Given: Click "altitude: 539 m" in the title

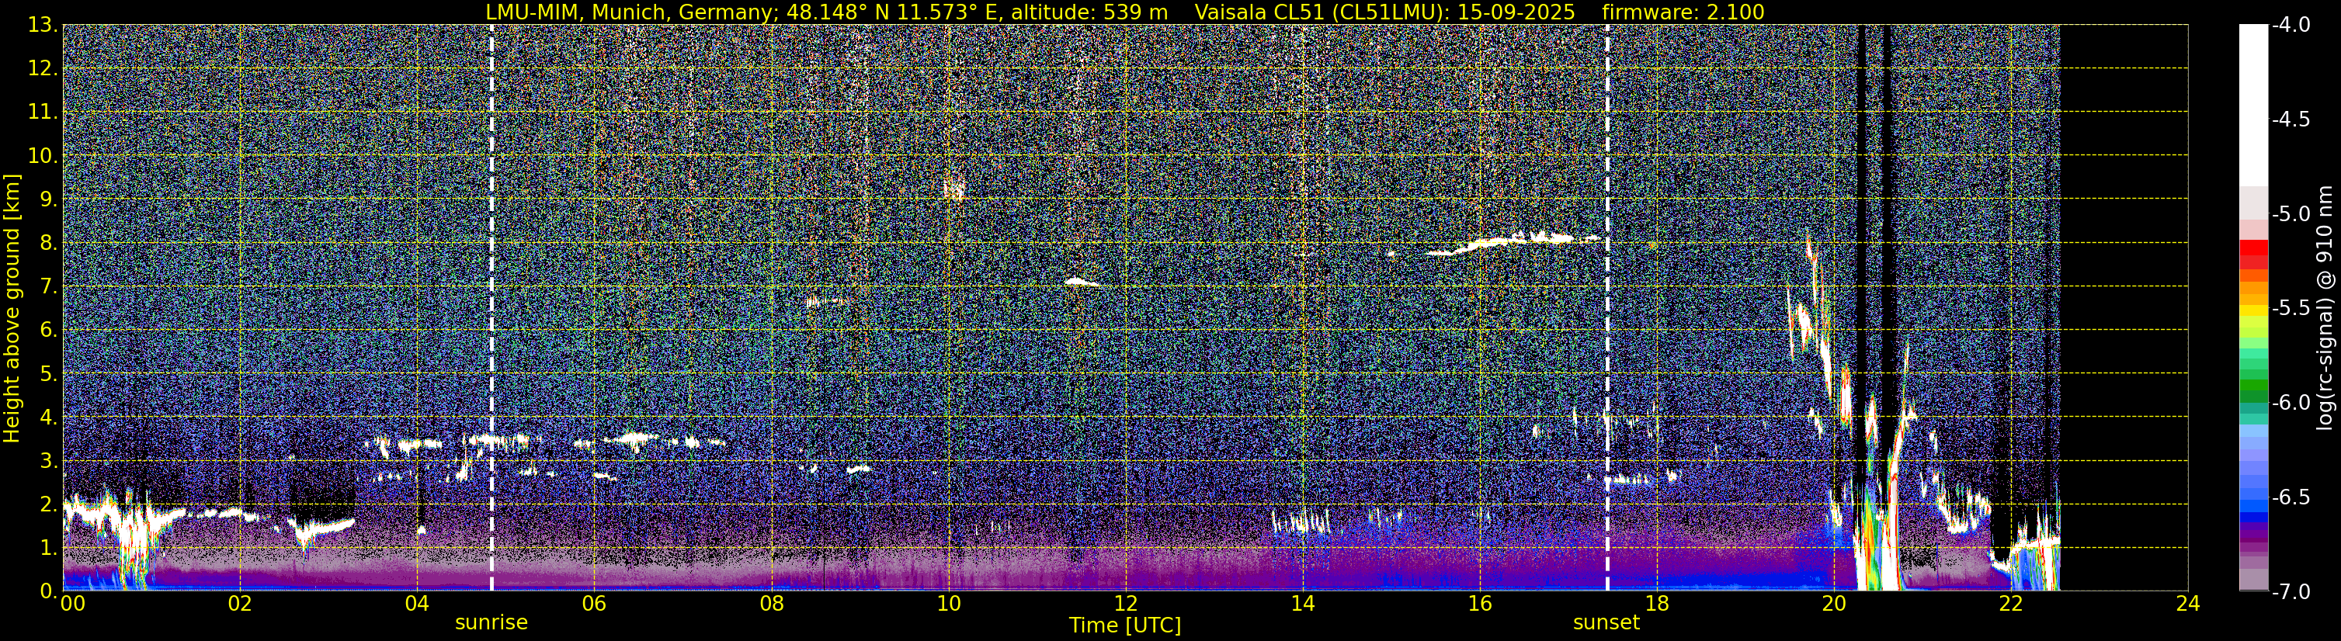Looking at the screenshot, I should coord(1089,12).
